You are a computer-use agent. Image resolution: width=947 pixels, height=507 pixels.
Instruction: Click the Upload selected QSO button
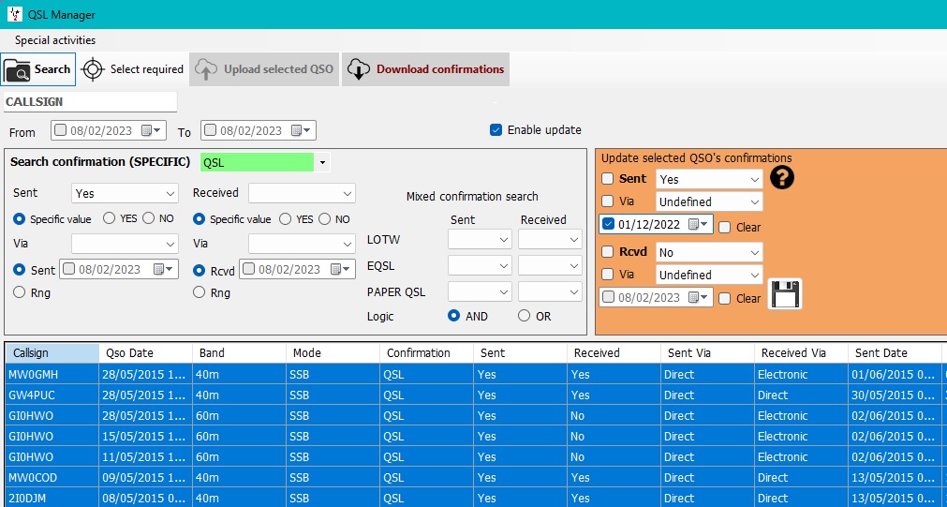(x=264, y=69)
